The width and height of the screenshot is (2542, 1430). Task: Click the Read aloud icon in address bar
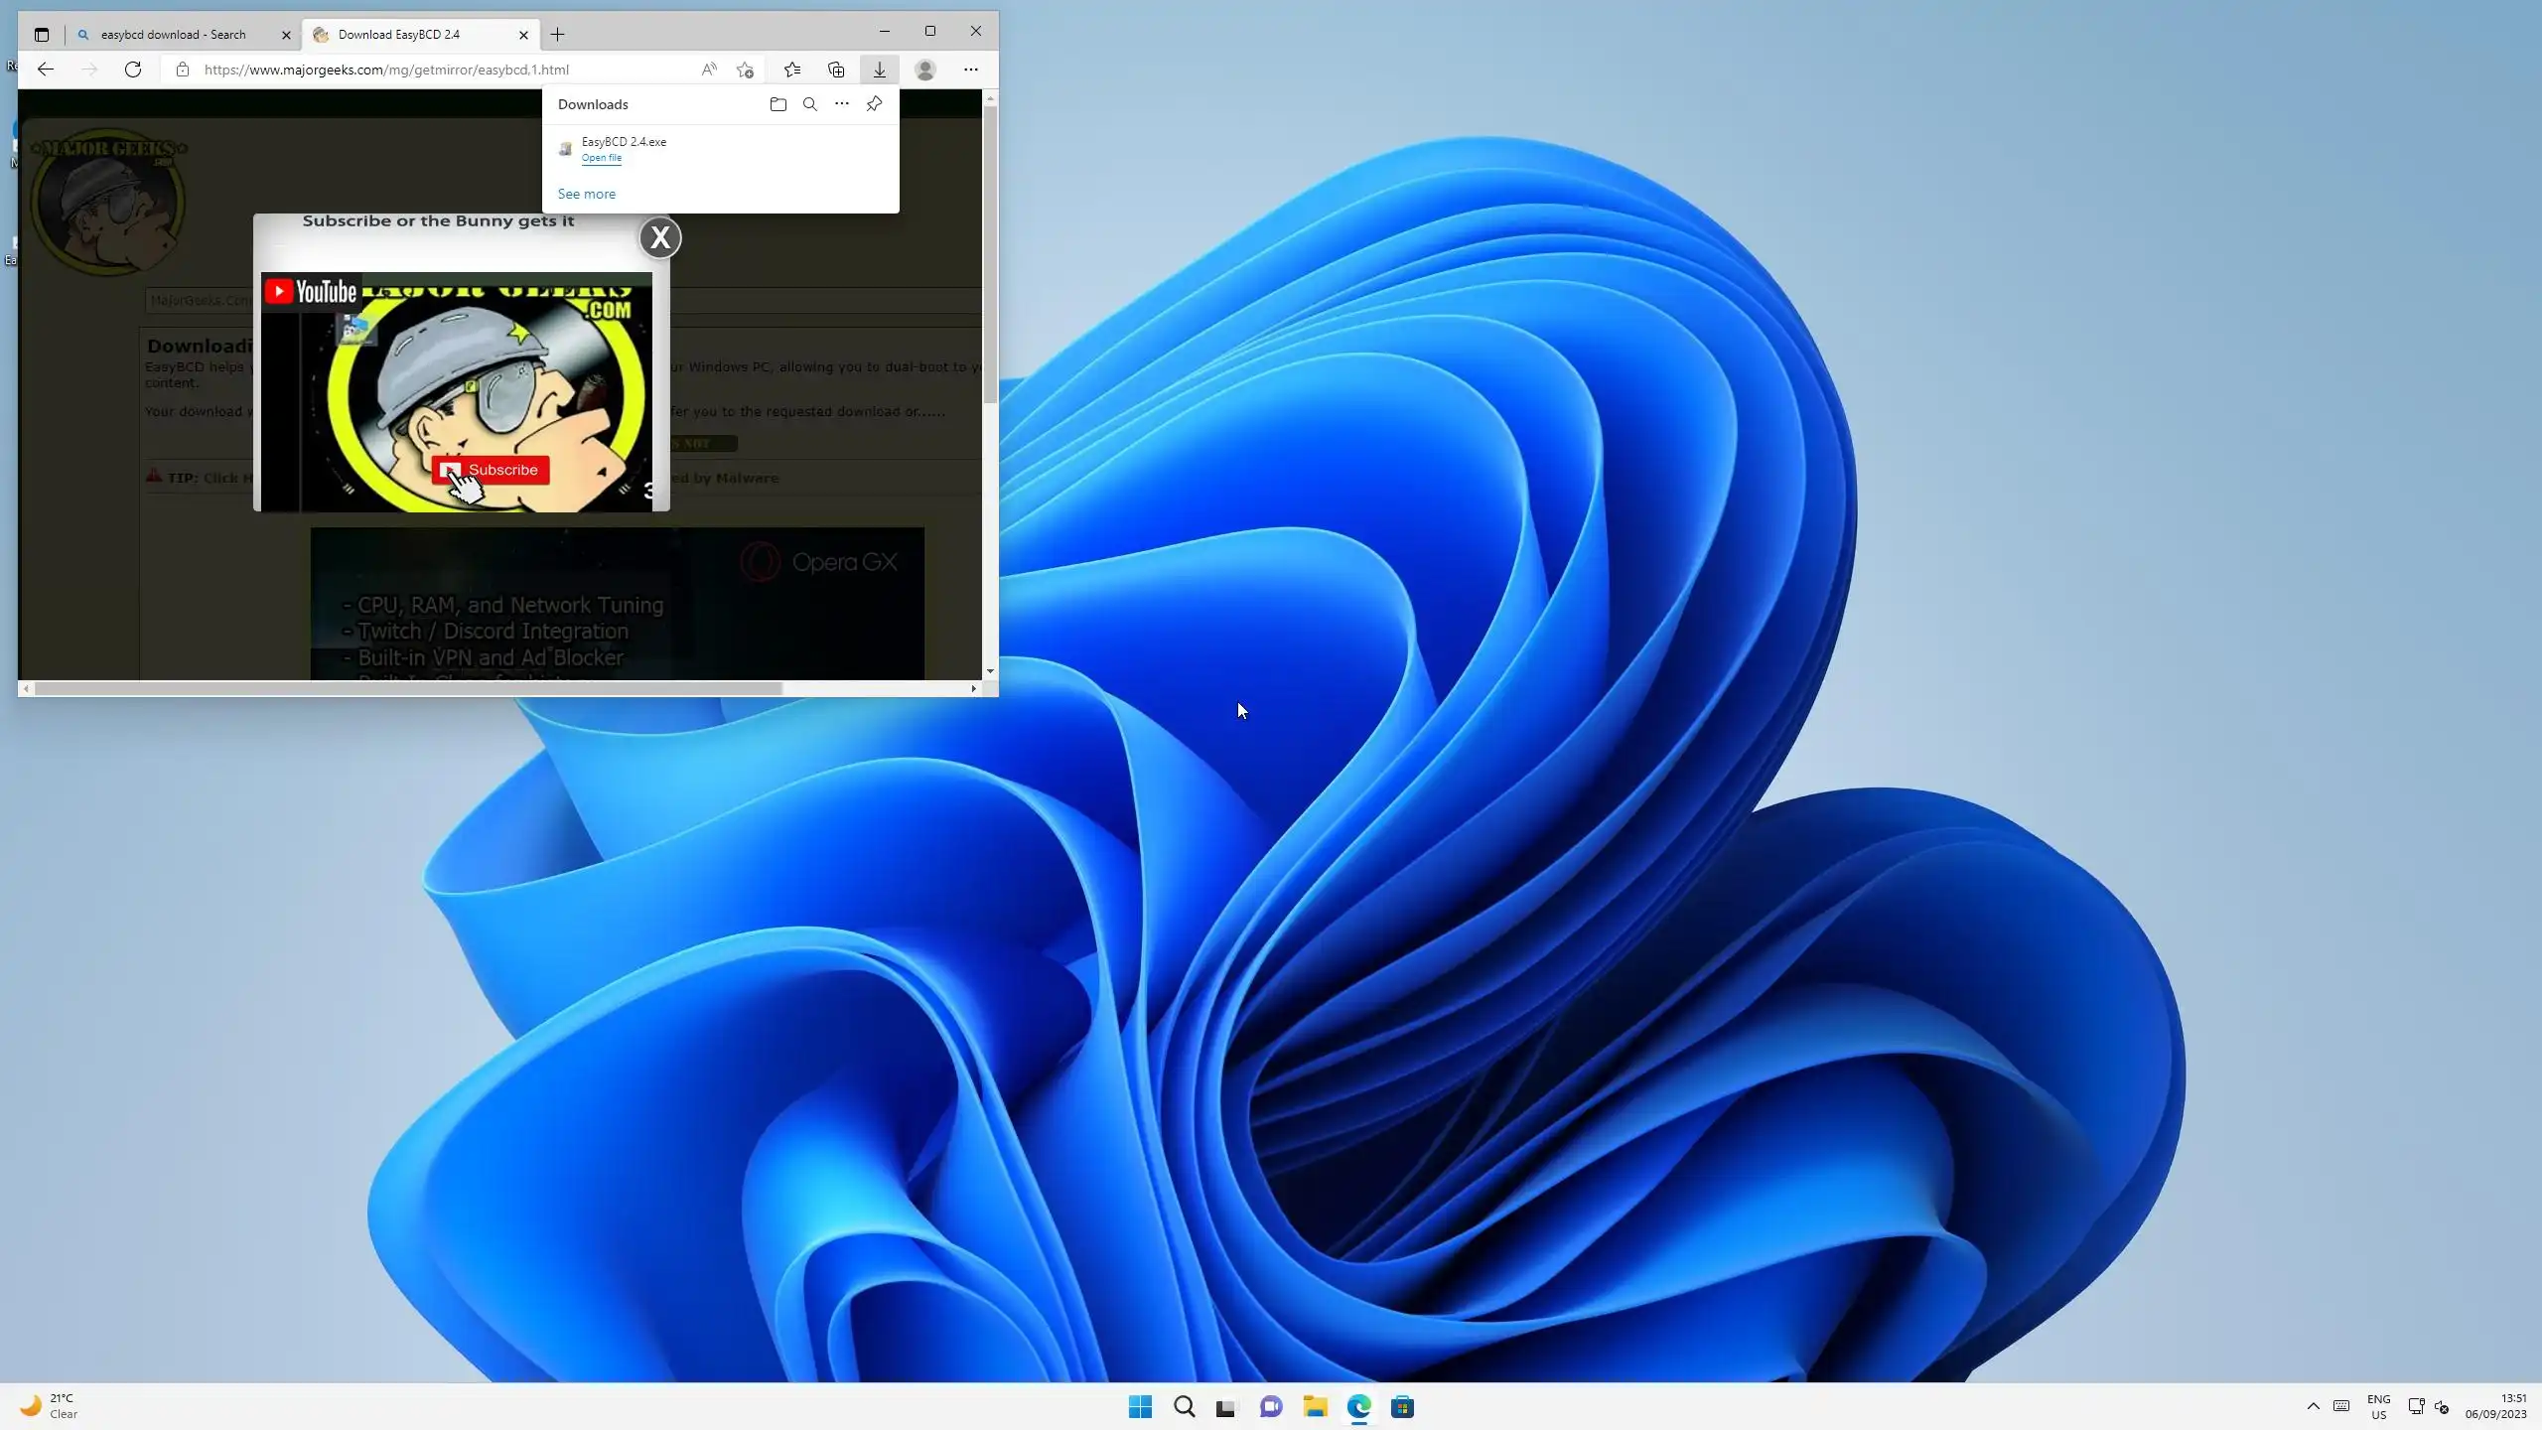point(708,70)
